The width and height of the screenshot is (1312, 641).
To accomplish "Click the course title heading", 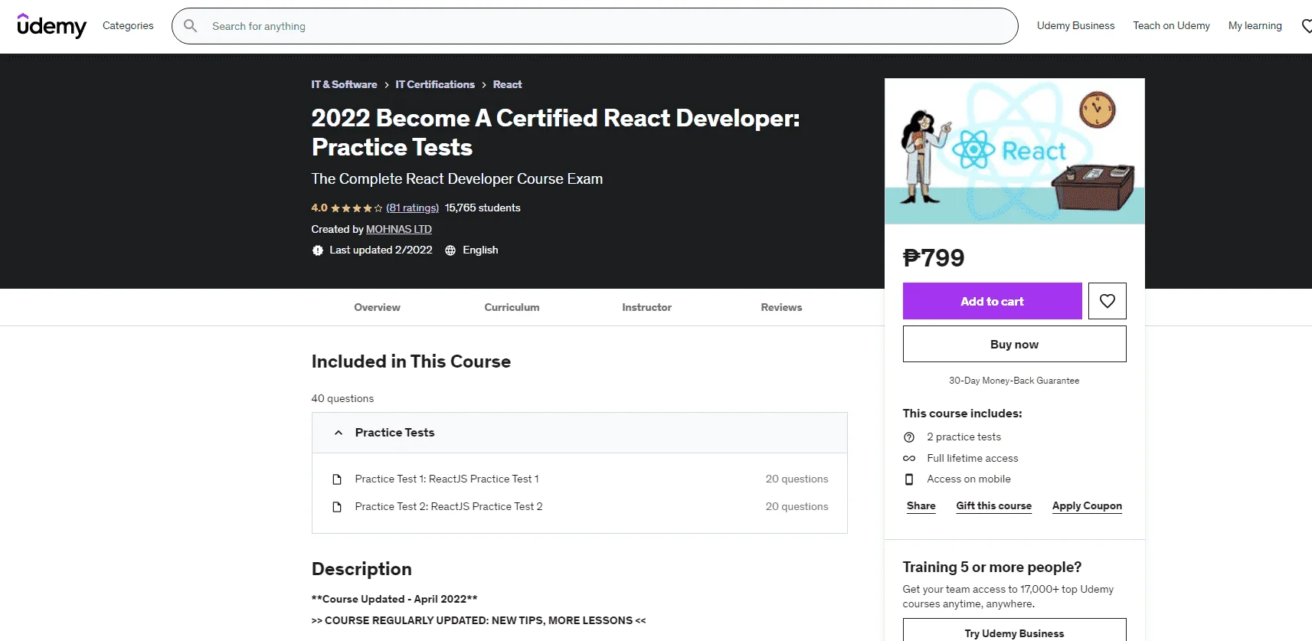I will [x=555, y=132].
